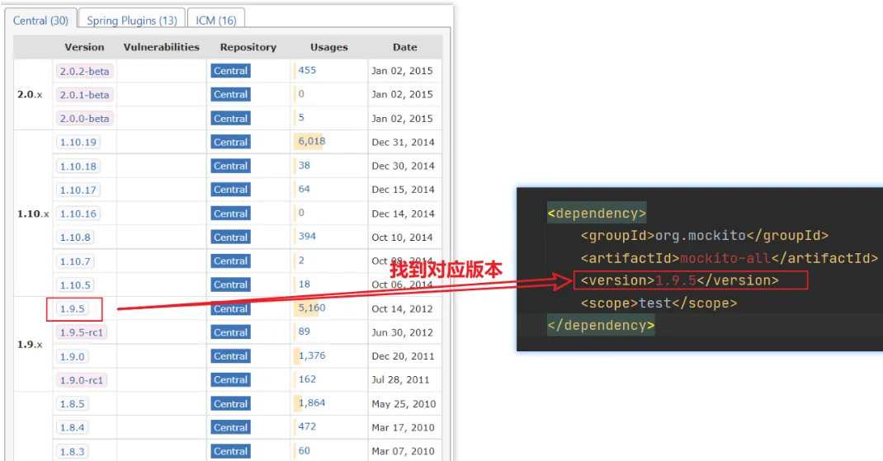Click the Usages column header

click(329, 47)
